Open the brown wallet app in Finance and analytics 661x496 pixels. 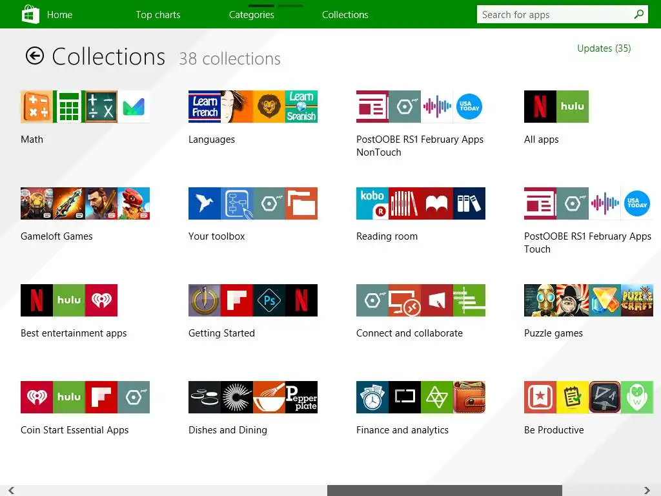pos(469,397)
